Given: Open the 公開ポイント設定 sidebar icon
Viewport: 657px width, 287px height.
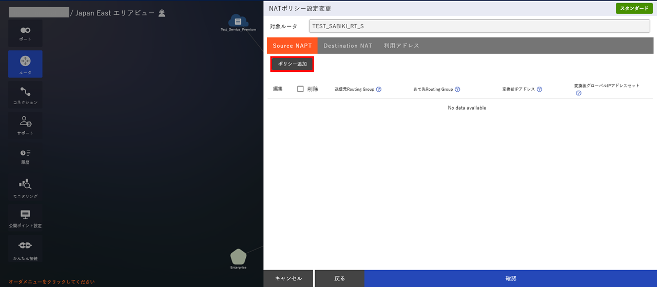Looking at the screenshot, I should click(25, 218).
